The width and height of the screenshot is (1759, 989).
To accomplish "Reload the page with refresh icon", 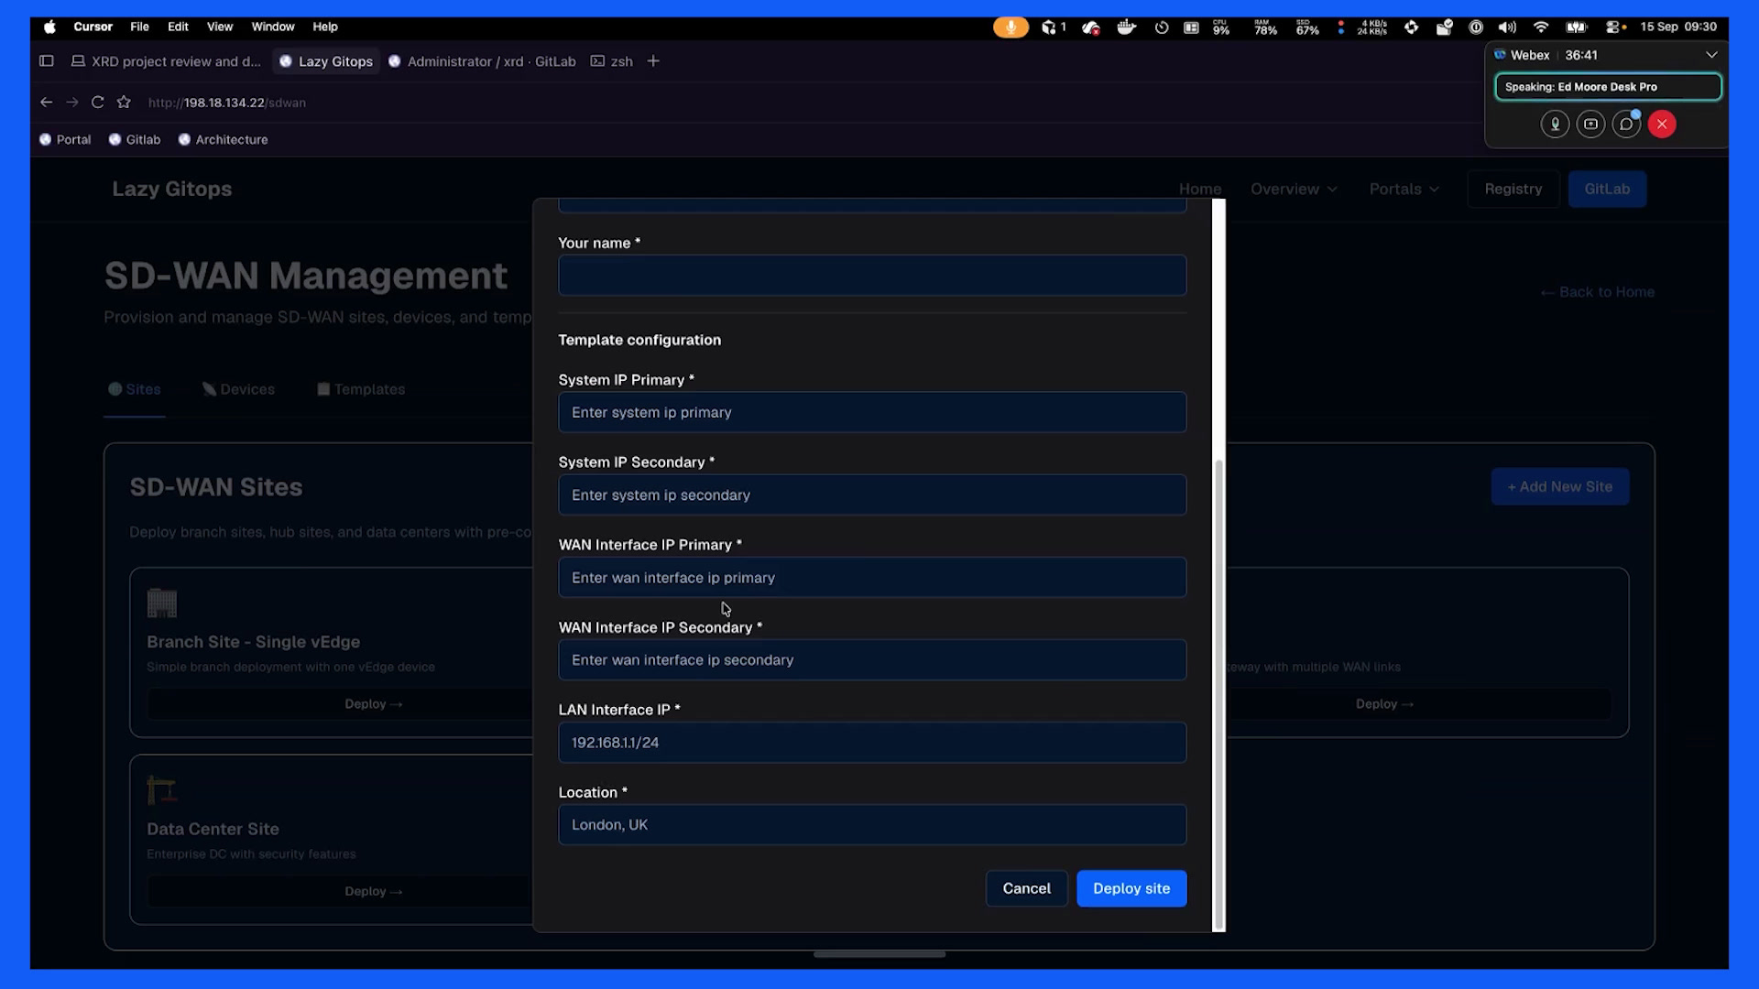I will pyautogui.click(x=97, y=103).
